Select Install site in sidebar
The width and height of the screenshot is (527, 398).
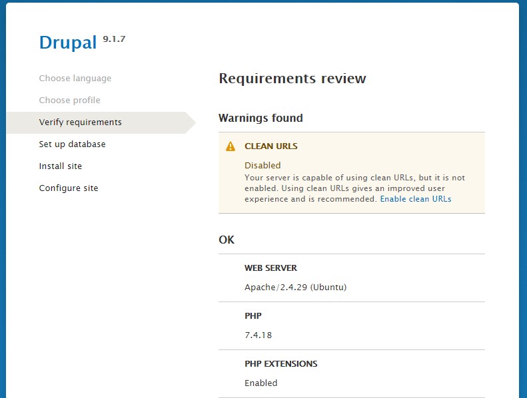61,166
